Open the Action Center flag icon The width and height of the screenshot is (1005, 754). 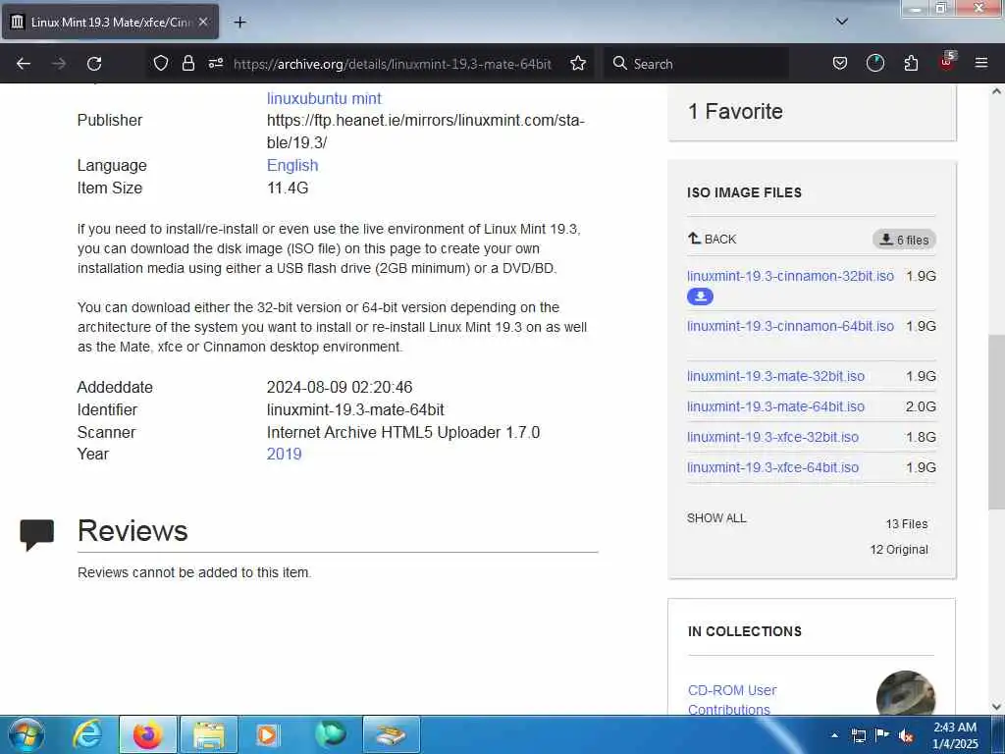[882, 735]
